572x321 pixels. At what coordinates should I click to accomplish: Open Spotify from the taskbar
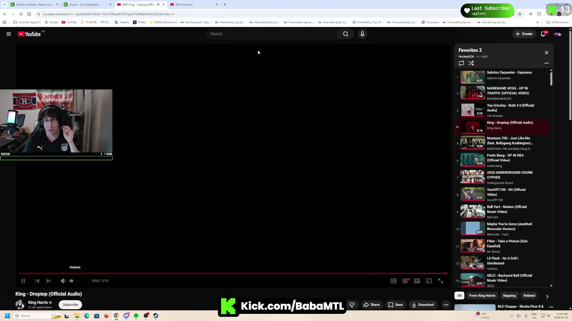coord(136,316)
